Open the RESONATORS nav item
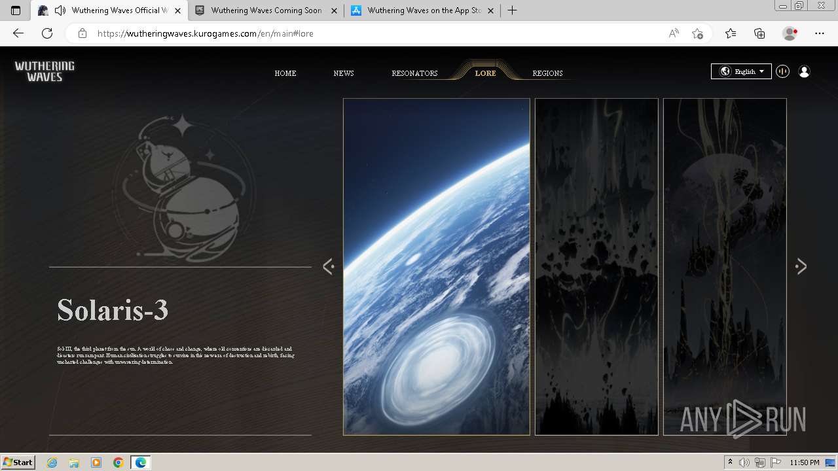Viewport: 838px width, 471px height. click(x=414, y=73)
